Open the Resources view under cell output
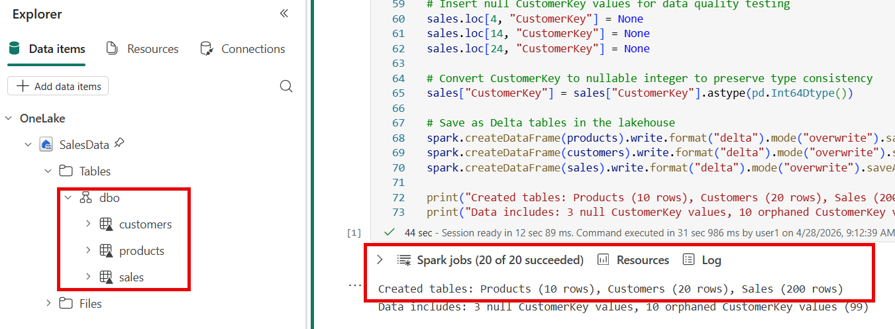Screen dimensions: 895x329 tap(643, 260)
